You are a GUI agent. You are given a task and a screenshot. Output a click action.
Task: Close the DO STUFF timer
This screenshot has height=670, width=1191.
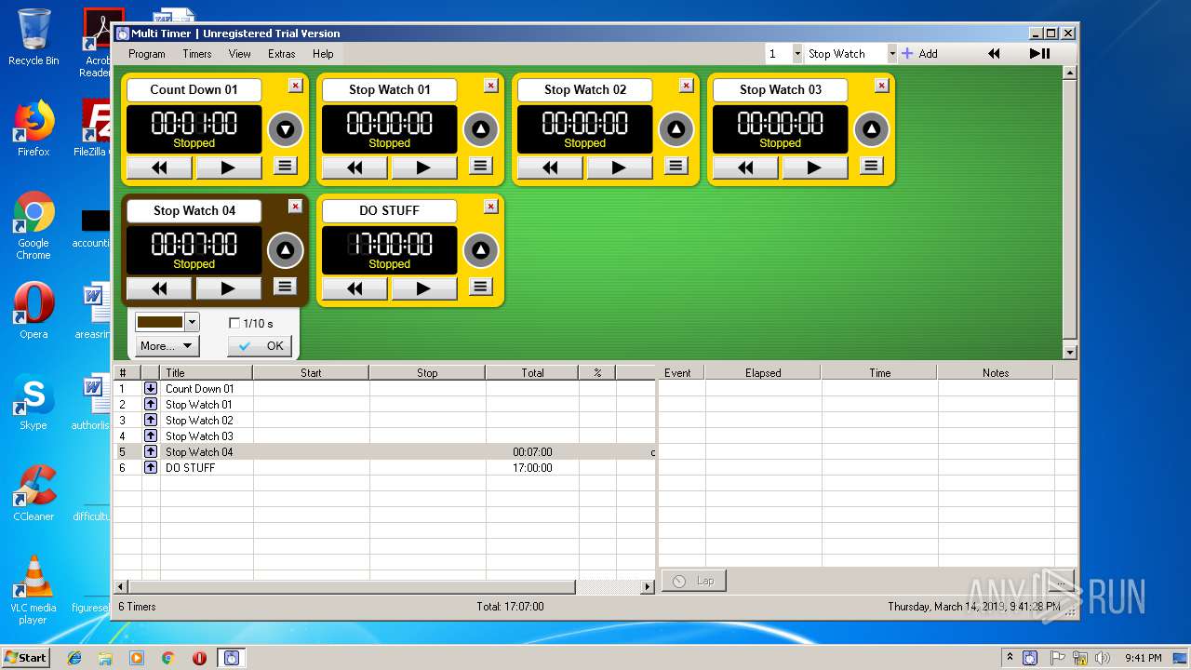pos(490,207)
